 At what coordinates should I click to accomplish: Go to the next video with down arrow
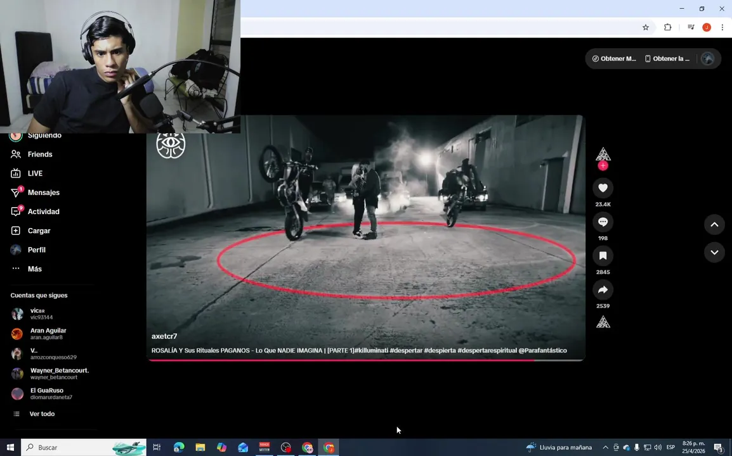pyautogui.click(x=714, y=252)
